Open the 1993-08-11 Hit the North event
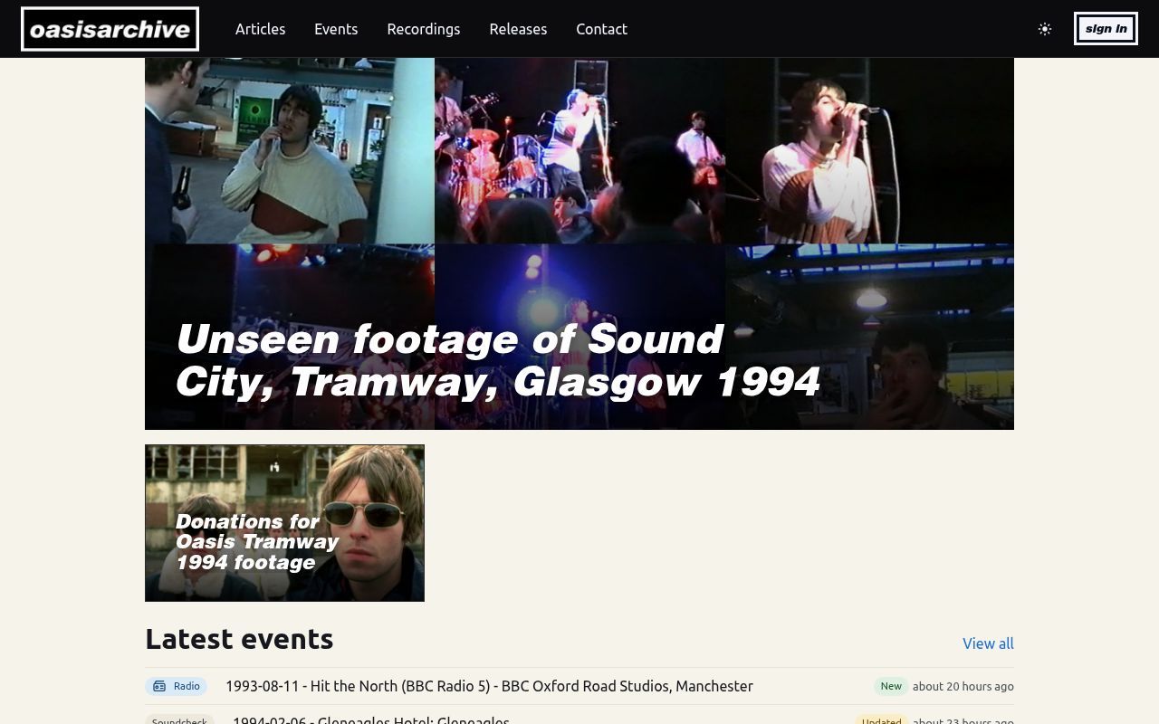This screenshot has height=724, width=1159. pos(489,686)
